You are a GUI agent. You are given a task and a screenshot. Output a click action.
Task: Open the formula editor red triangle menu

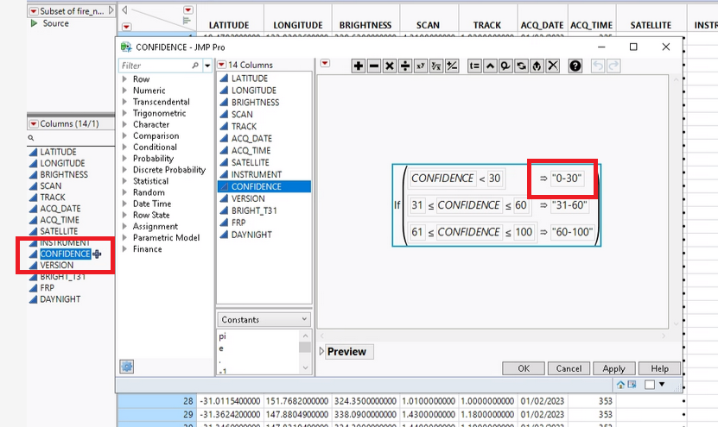[x=325, y=63]
